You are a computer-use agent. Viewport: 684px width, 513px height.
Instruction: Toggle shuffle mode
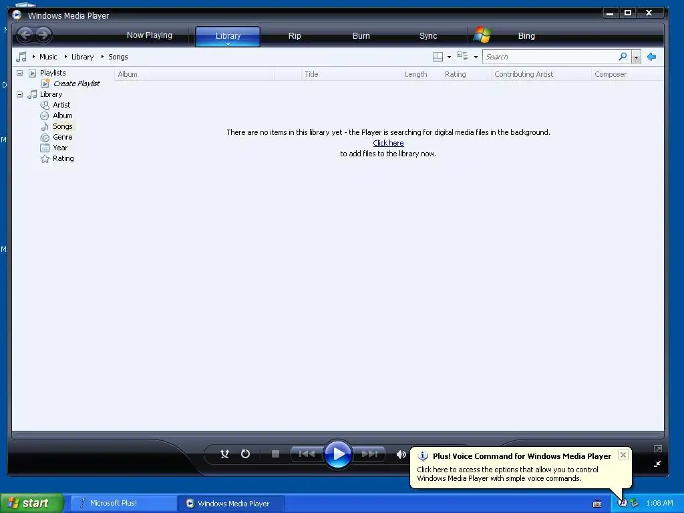coord(224,454)
